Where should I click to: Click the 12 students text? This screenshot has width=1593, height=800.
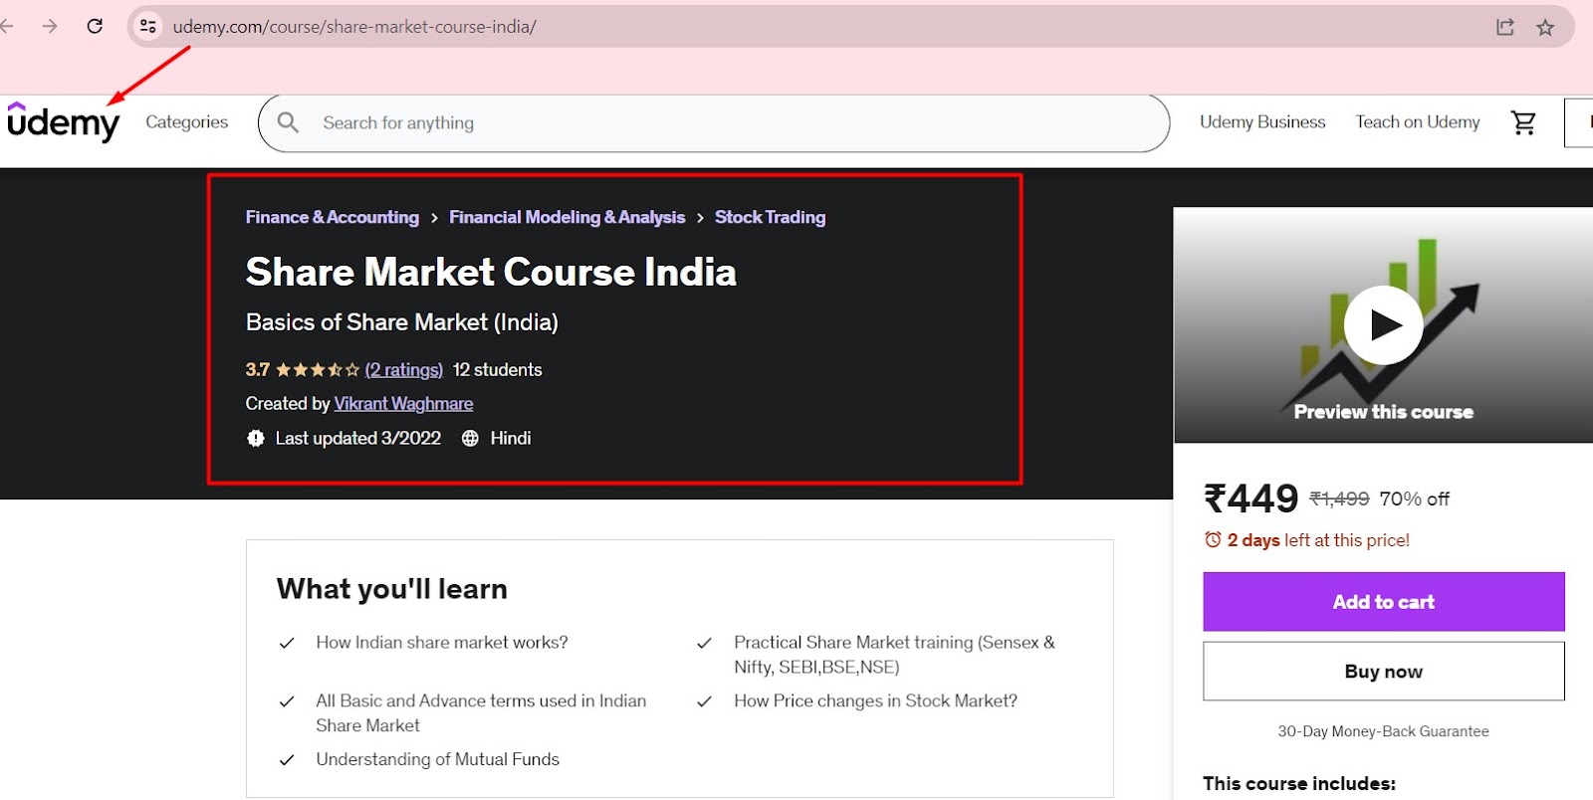pos(498,369)
